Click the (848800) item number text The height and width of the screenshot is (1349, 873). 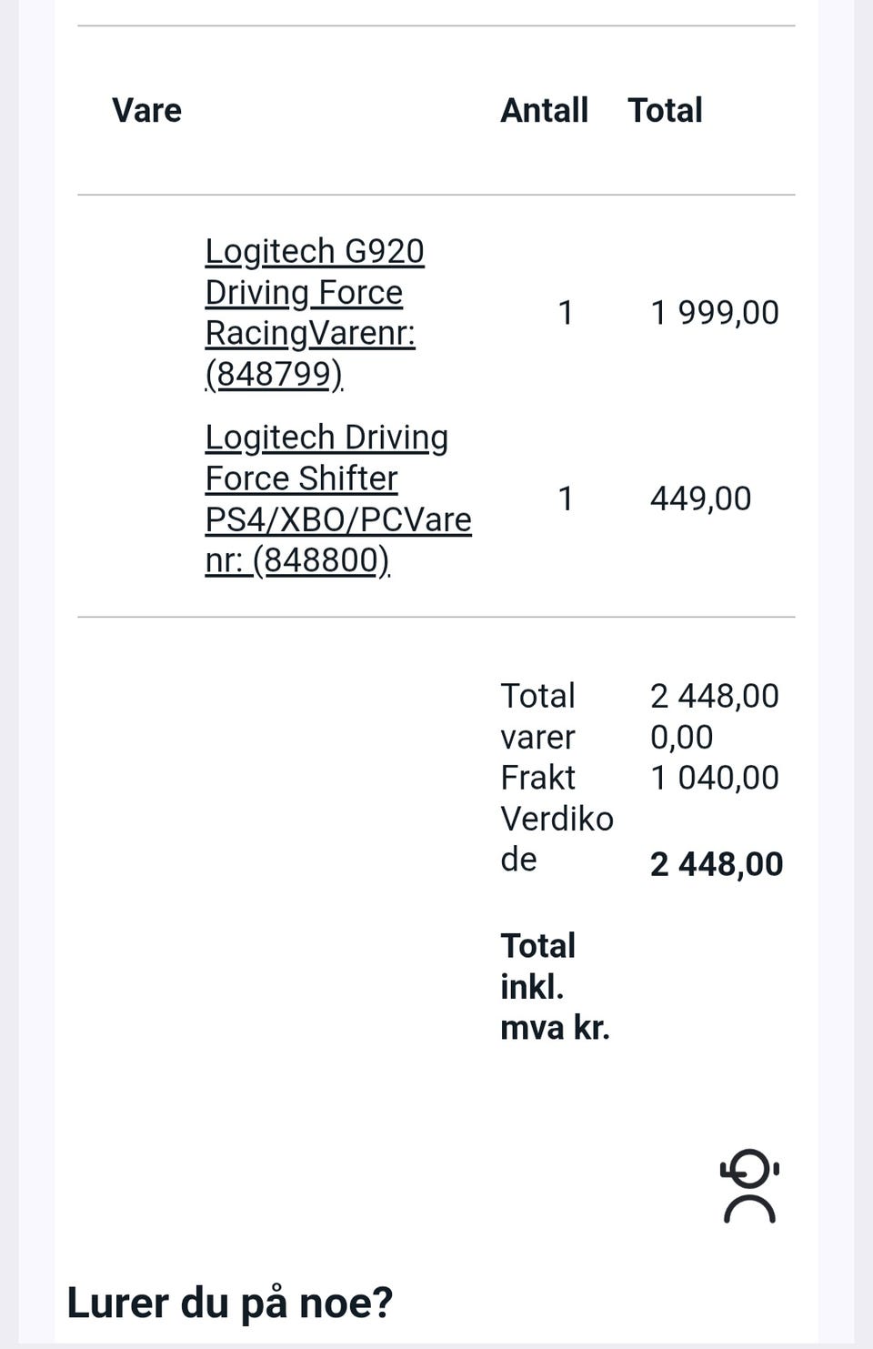[320, 560]
